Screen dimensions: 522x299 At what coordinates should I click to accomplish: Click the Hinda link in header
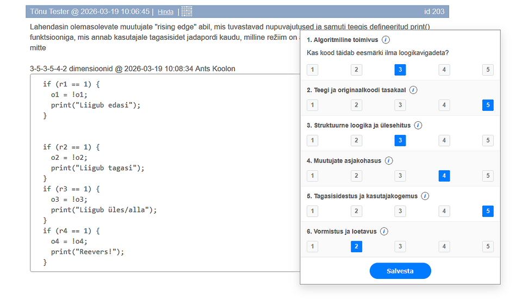click(166, 12)
